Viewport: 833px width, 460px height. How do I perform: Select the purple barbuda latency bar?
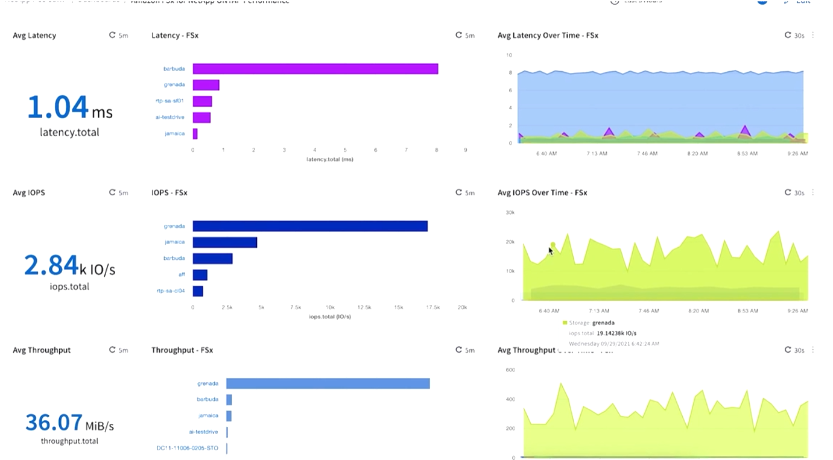click(x=315, y=69)
